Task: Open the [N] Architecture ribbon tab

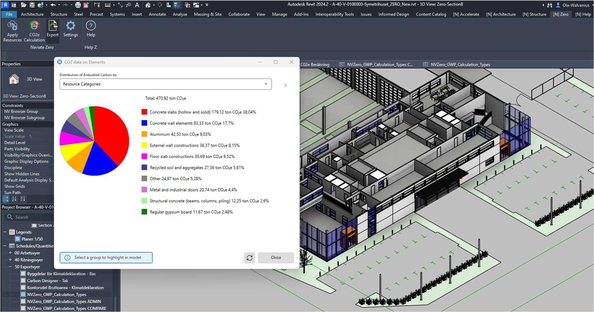Action: click(501, 14)
